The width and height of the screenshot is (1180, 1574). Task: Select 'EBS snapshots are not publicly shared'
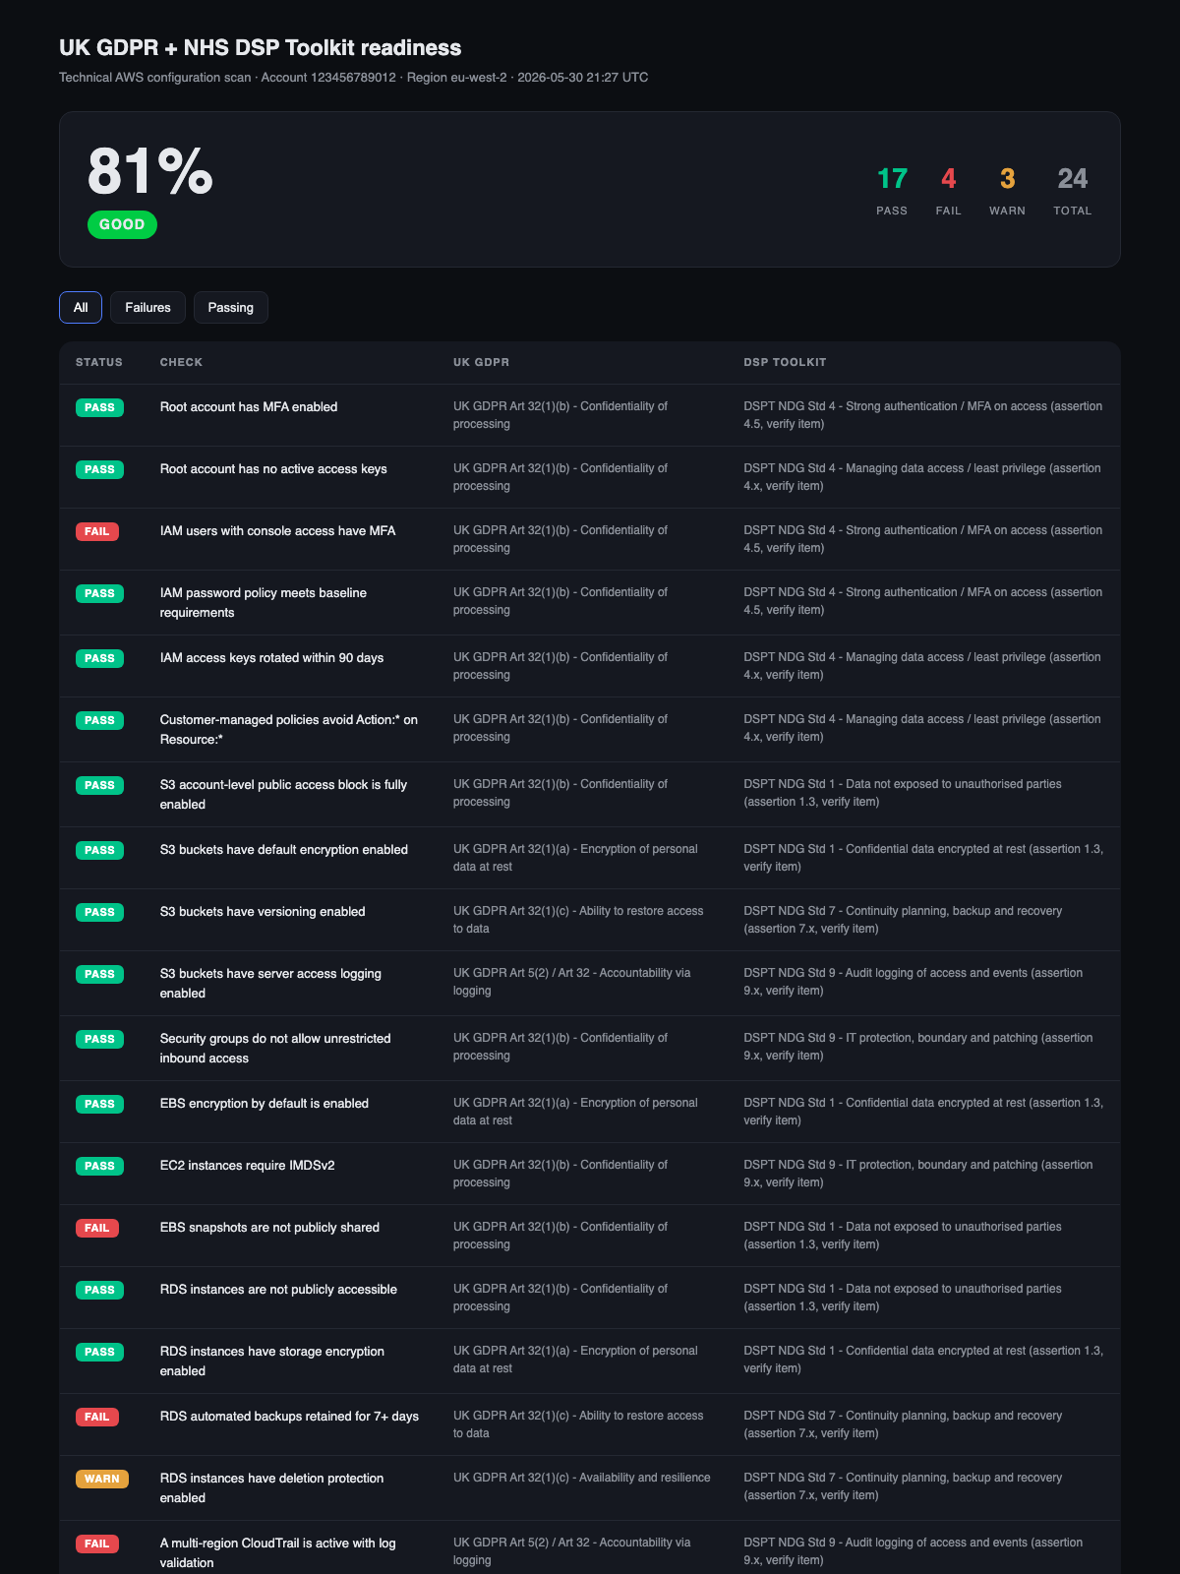269,1227
